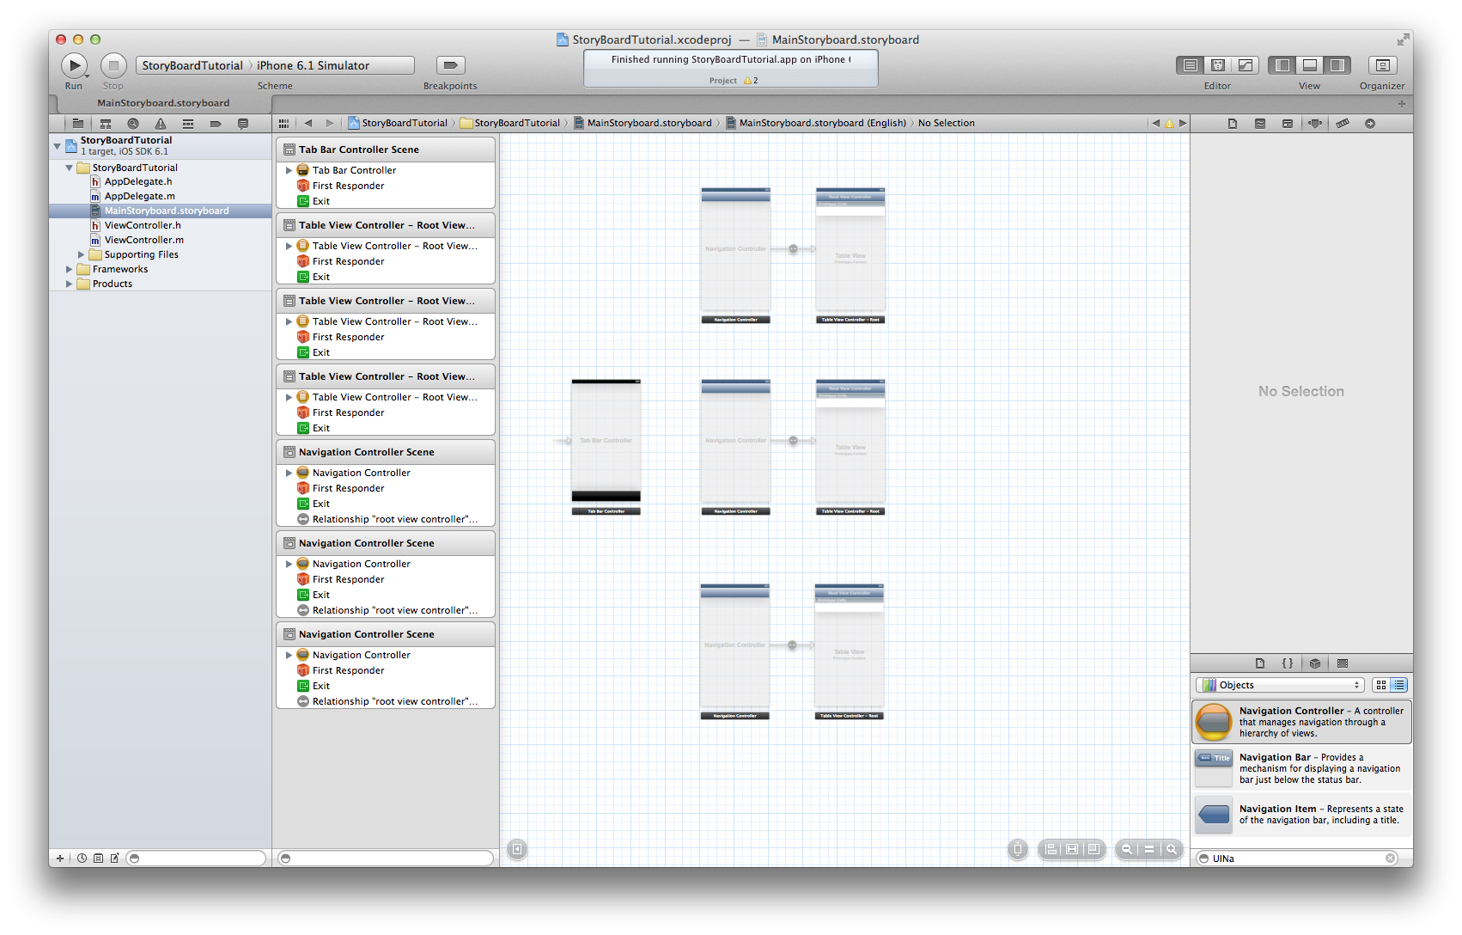
Task: Toggle the left navigator pane visibility
Action: 1282,65
